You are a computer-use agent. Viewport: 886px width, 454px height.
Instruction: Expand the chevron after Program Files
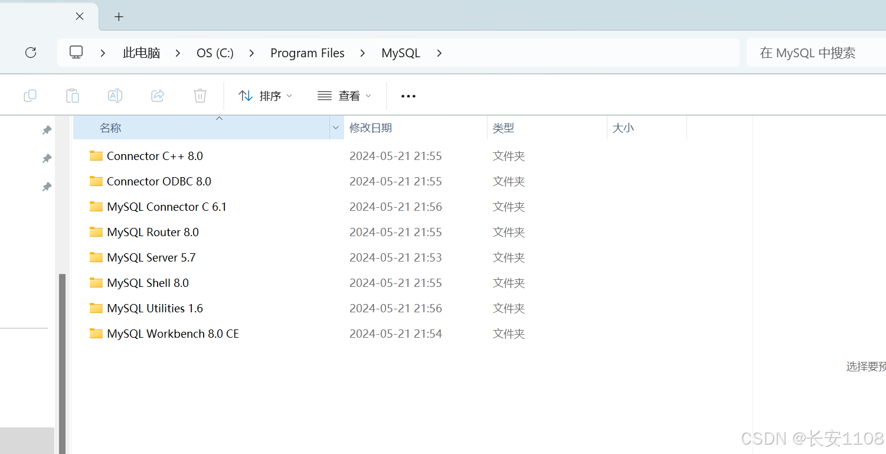(x=363, y=53)
